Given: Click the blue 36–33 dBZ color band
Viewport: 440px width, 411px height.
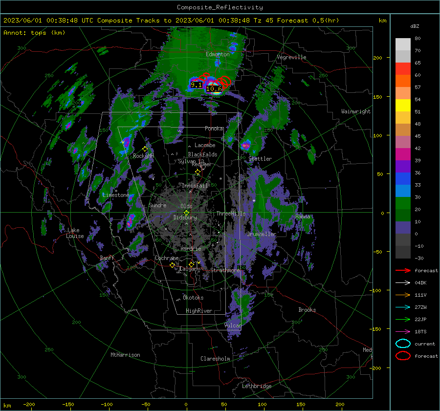Looking at the screenshot, I should 403,179.
